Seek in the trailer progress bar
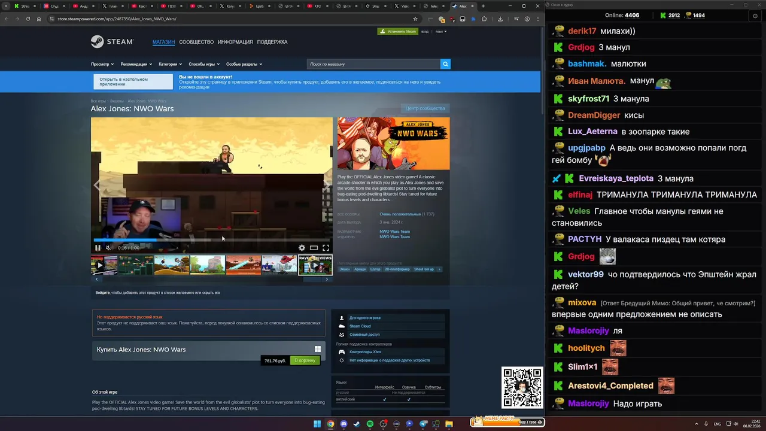 point(211,240)
